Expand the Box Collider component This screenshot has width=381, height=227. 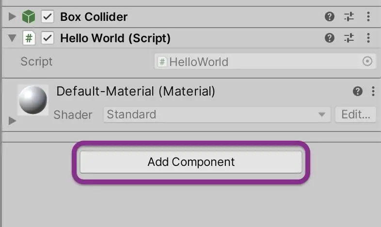pos(12,16)
